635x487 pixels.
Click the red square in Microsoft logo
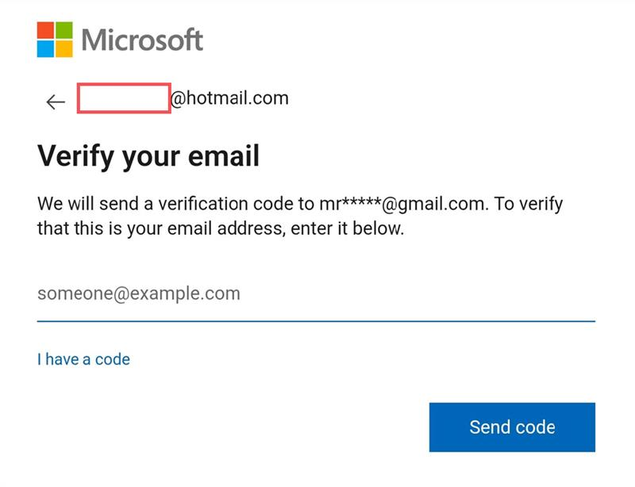point(45,30)
